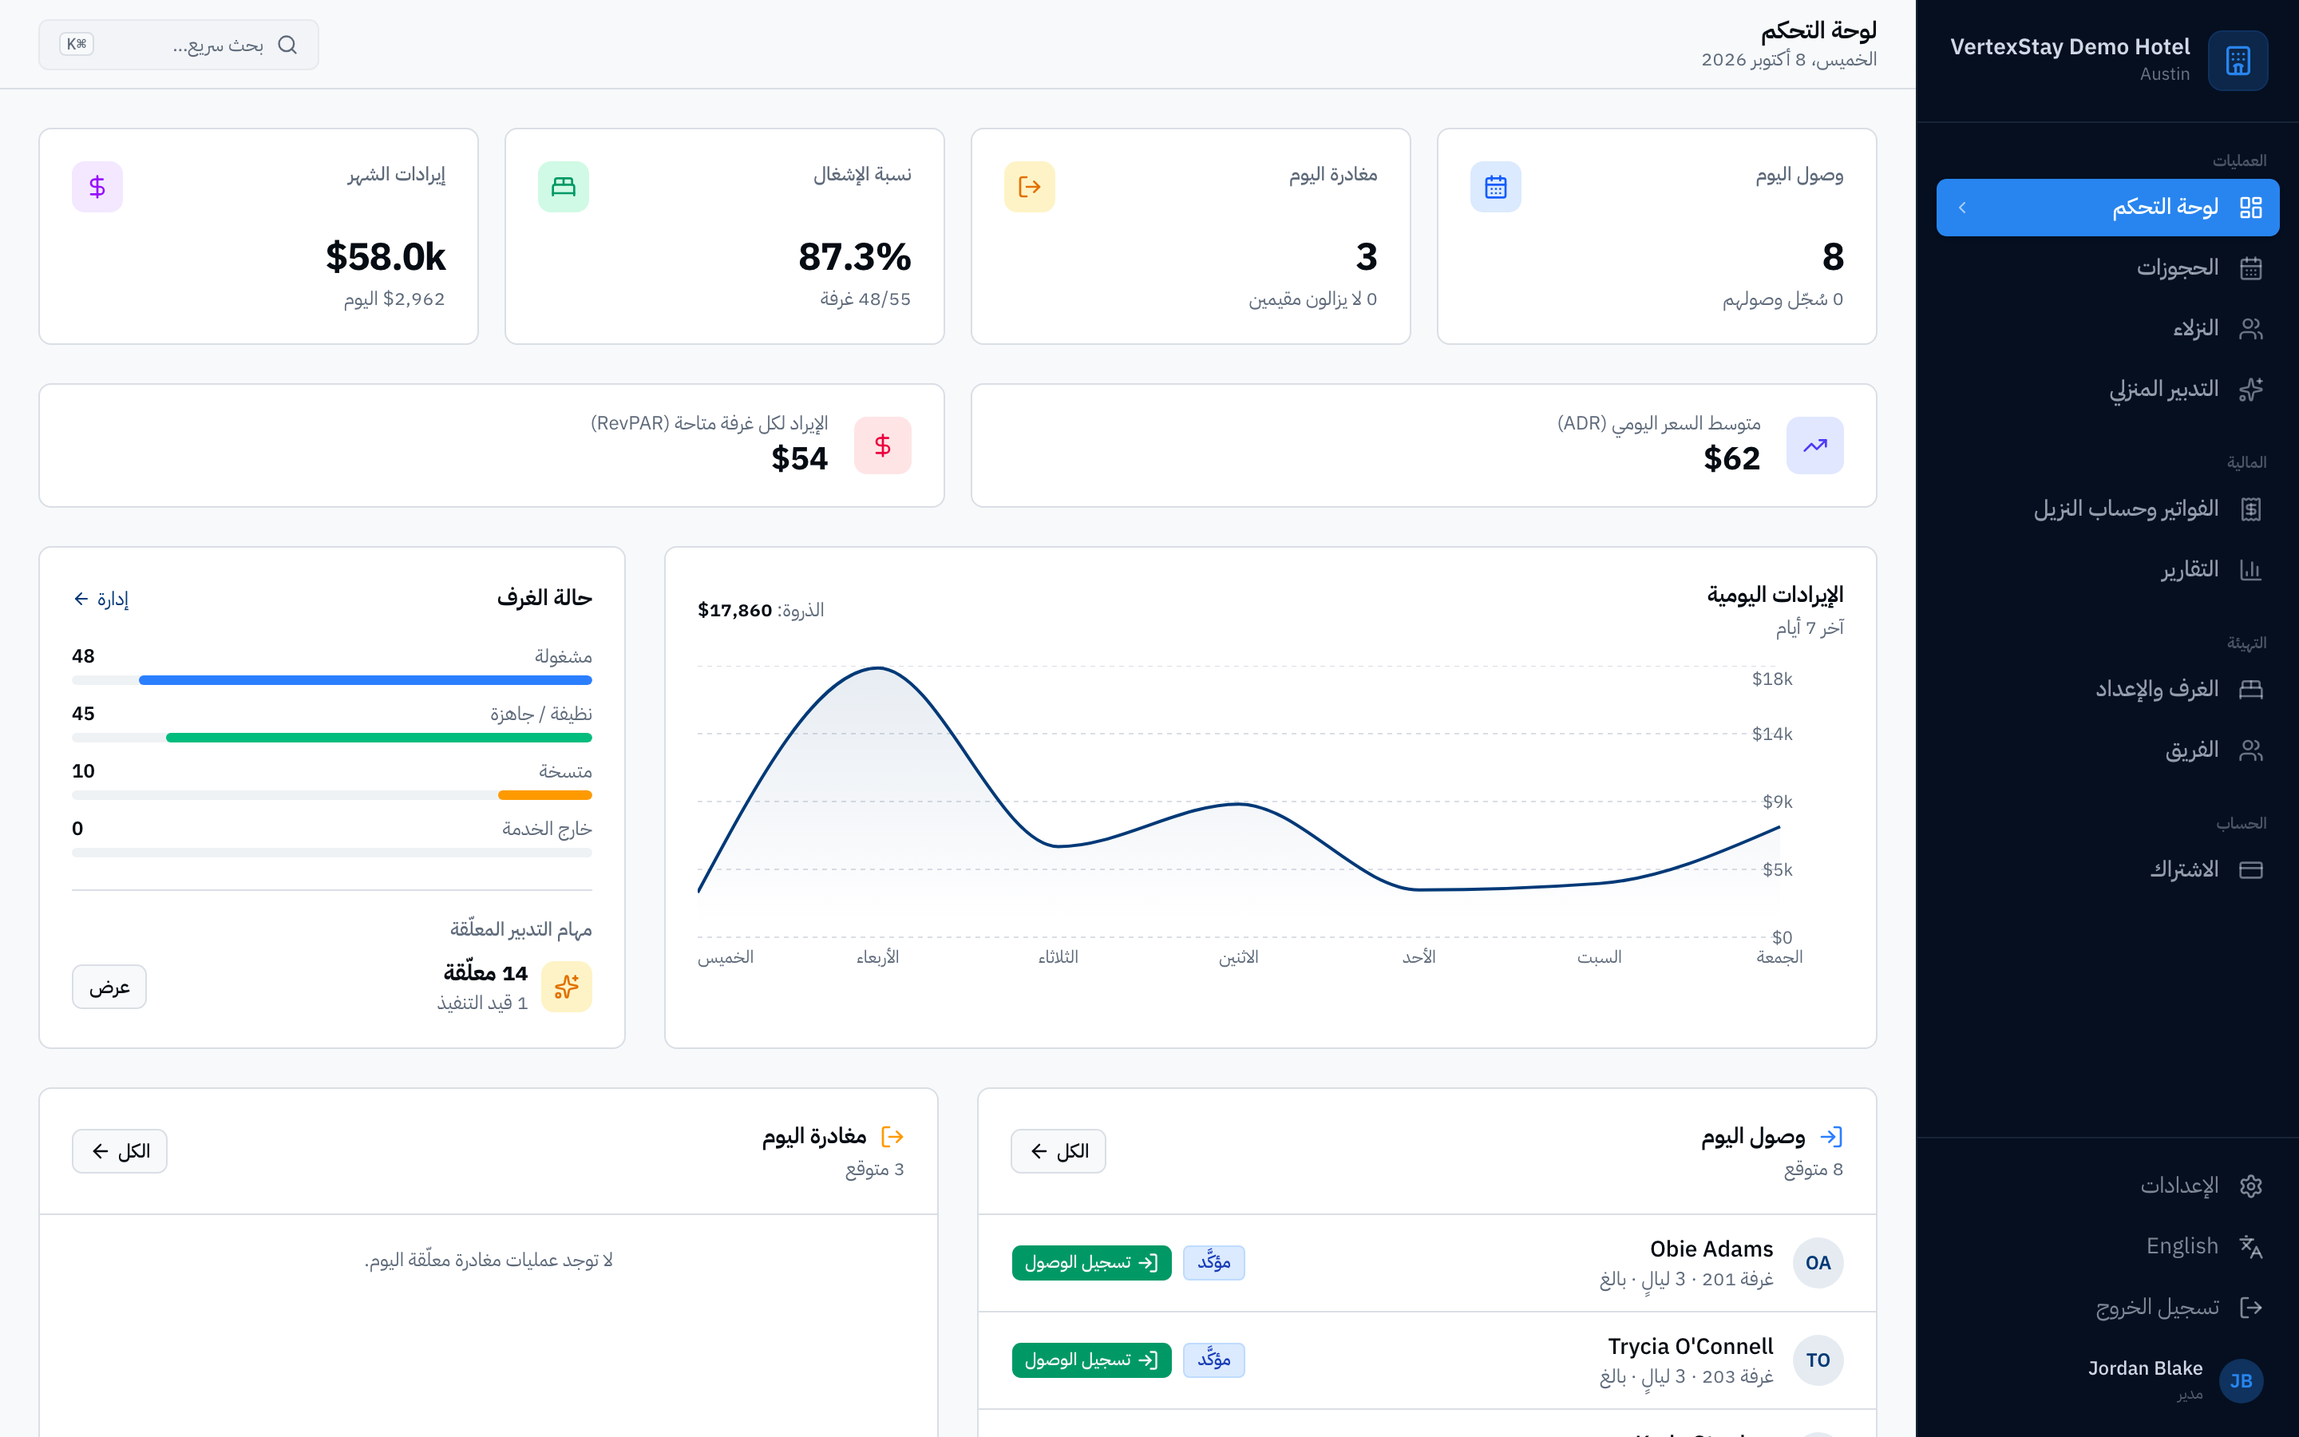
Task: Click الكل button in arrivals panel
Action: click(1058, 1151)
